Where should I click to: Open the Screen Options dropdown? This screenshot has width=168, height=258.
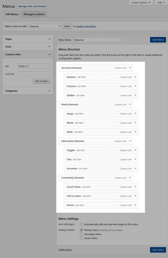(x=141, y=3)
